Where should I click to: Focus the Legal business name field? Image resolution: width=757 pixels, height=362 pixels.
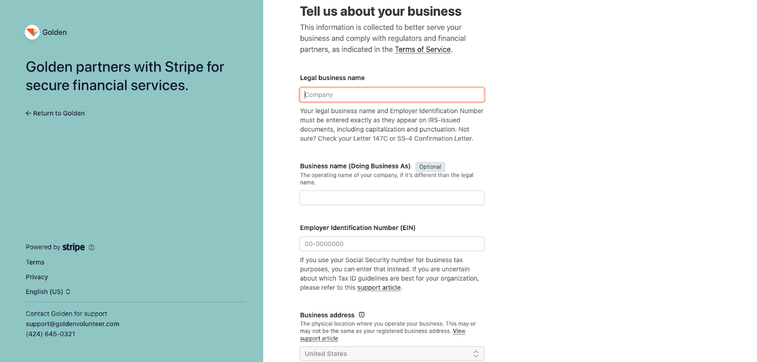point(392,95)
